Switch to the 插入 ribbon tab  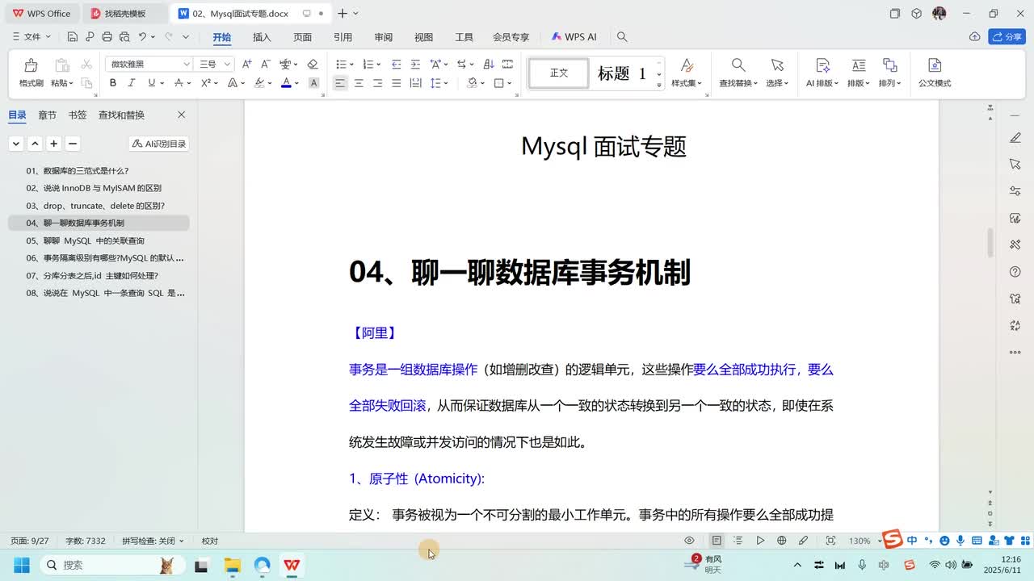tap(262, 37)
